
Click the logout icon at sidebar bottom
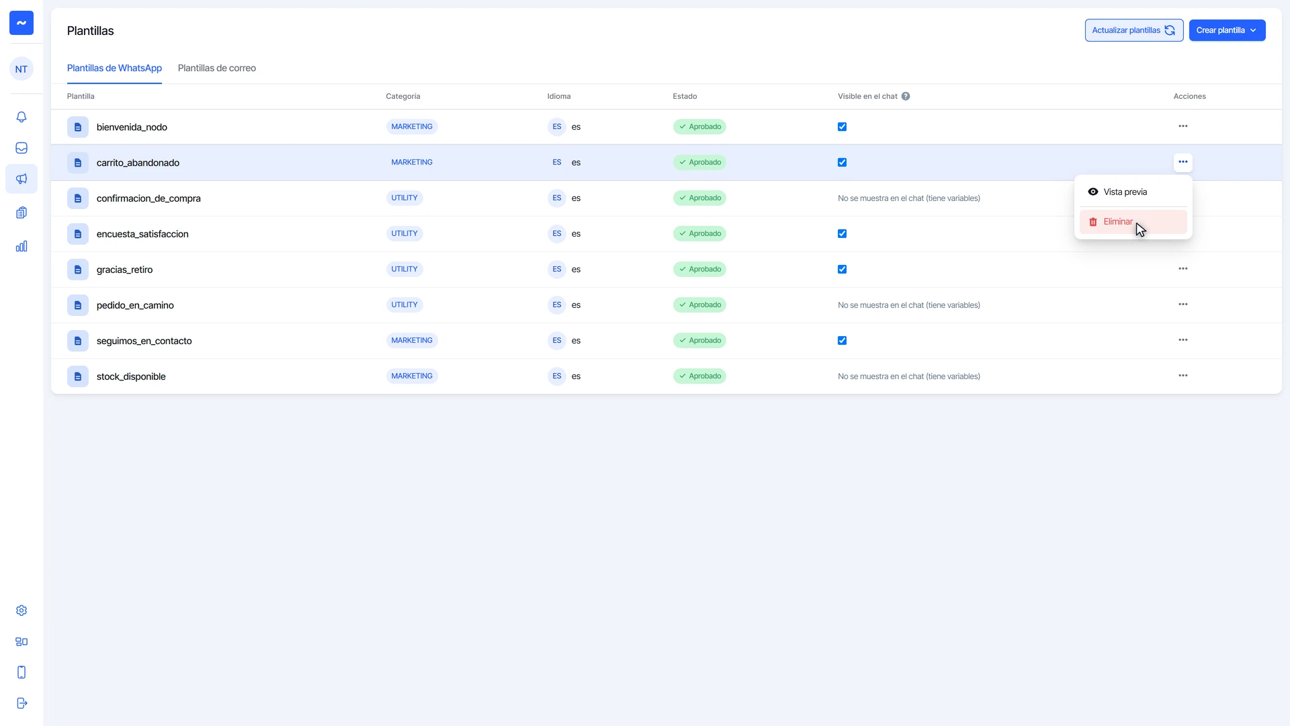(21, 703)
